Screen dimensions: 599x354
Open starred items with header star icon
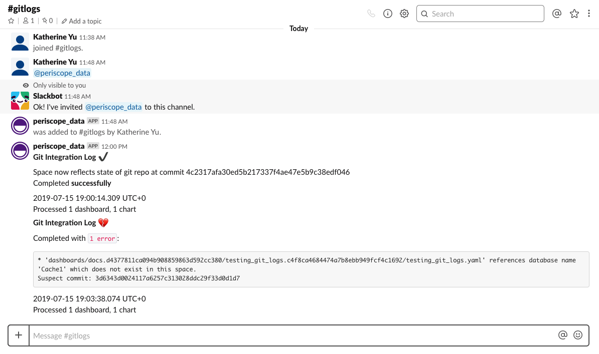[574, 14]
